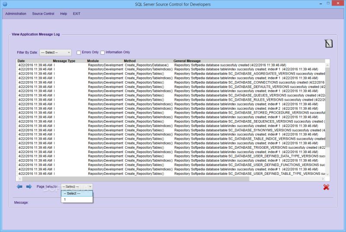Choose '-- Select --' in page selector list
This screenshot has width=346, height=232.
(77, 193)
